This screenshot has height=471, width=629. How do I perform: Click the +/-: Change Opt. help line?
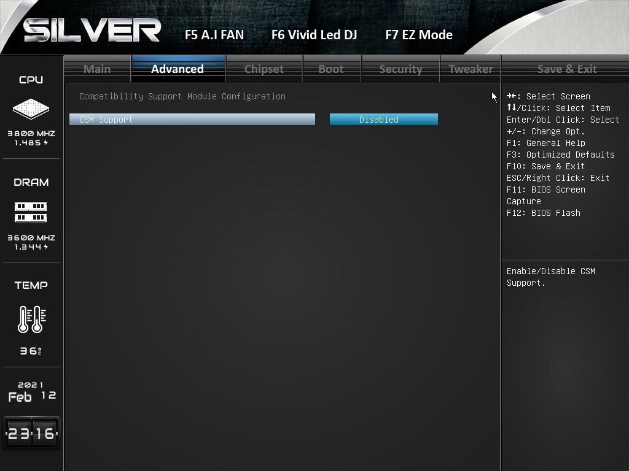coord(545,131)
